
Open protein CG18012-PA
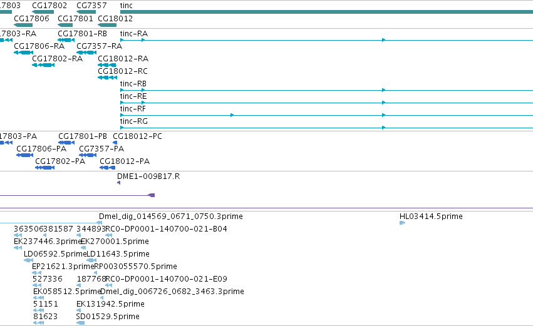click(125, 161)
